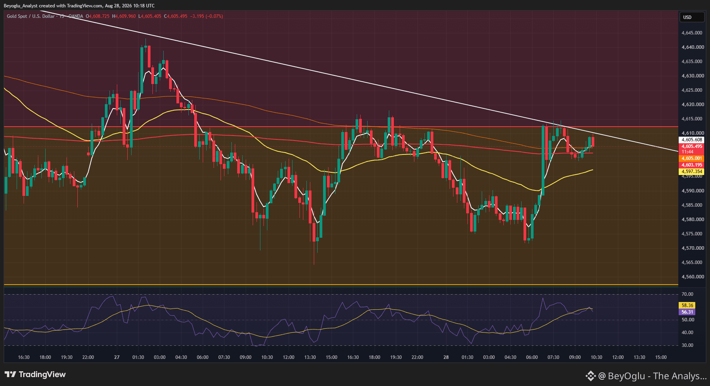Click the 4,630.000 price axis label
This screenshot has height=386, width=710.
point(692,76)
